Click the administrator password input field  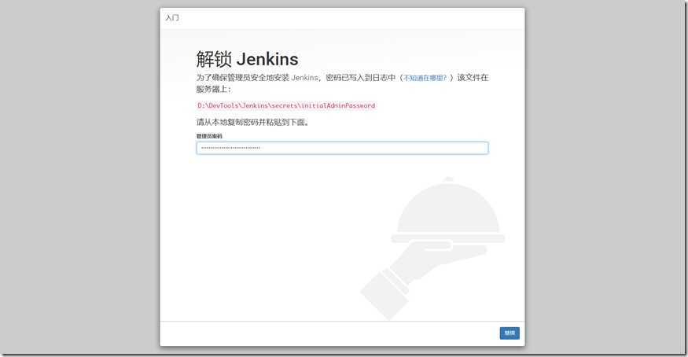point(342,148)
